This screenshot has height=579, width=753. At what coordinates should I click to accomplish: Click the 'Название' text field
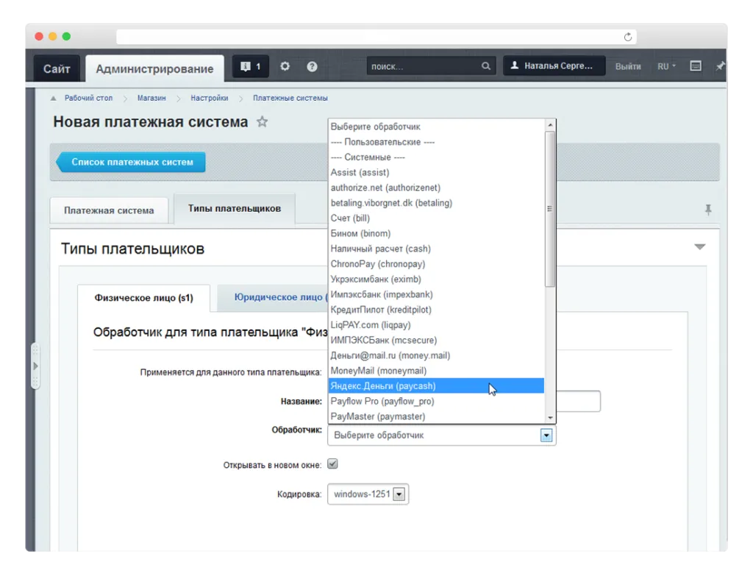point(578,401)
